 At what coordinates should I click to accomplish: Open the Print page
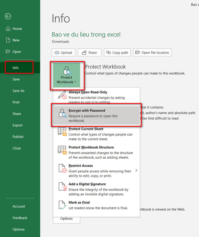20,102
